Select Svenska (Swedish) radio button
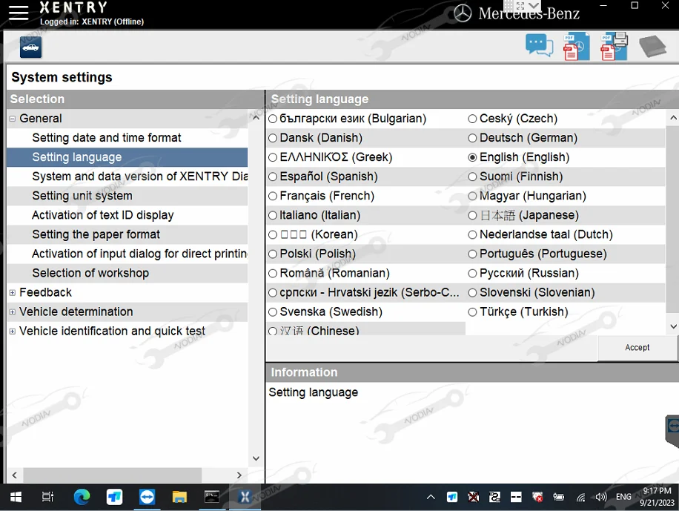679x511 pixels. click(273, 312)
